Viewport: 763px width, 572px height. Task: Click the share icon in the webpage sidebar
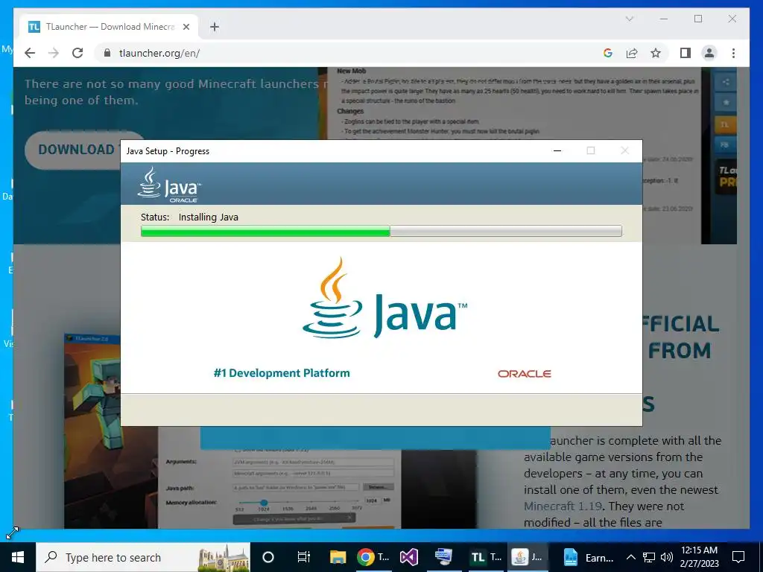[725, 82]
